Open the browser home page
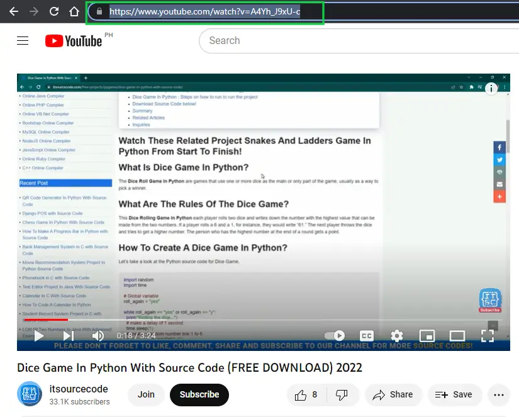This screenshot has height=417, width=519. pos(74,11)
